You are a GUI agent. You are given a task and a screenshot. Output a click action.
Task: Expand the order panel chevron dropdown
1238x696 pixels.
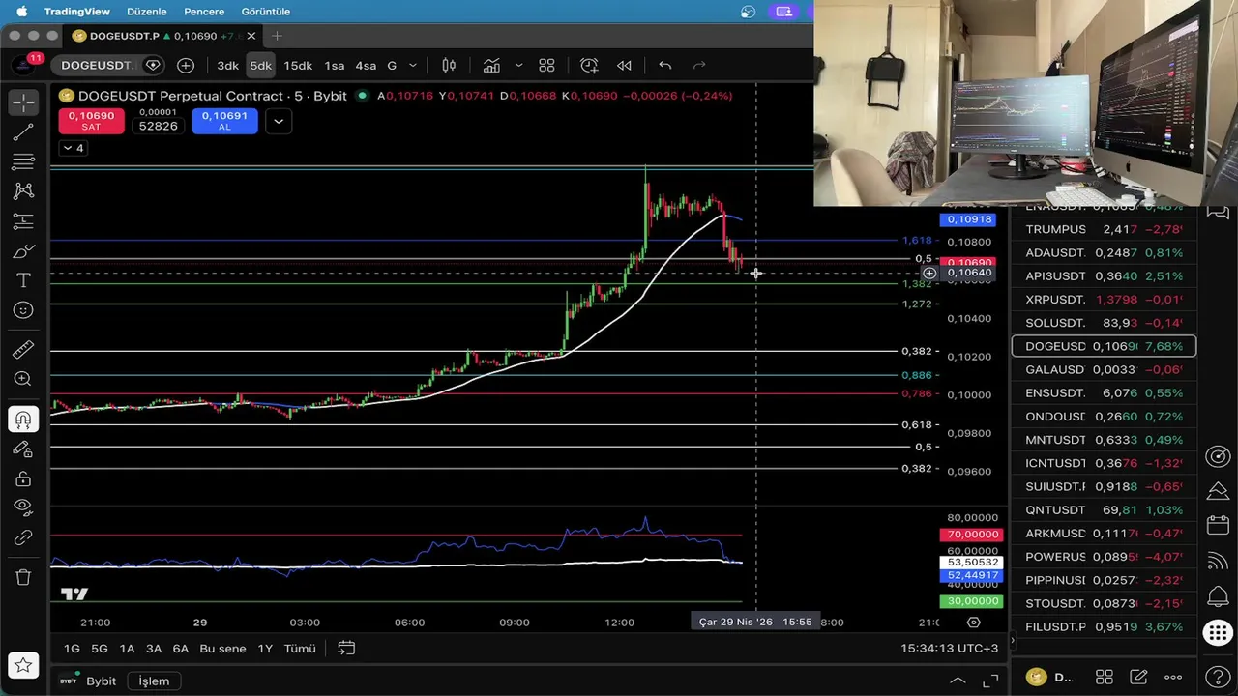click(278, 122)
